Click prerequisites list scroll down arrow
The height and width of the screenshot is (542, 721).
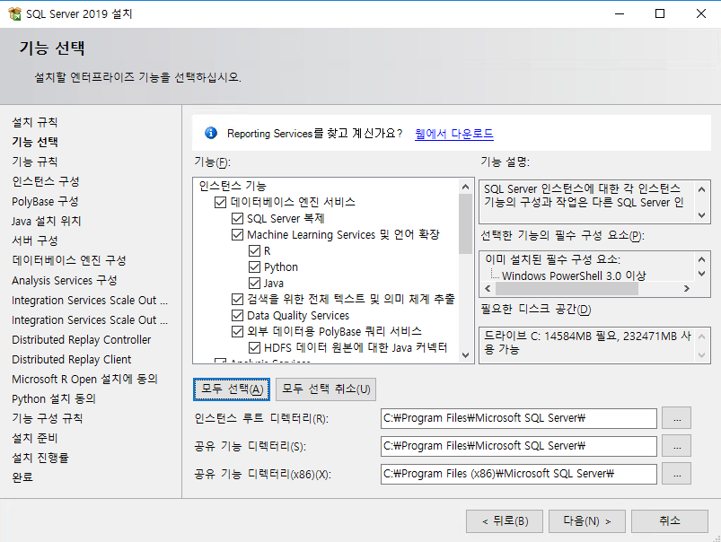(x=701, y=274)
